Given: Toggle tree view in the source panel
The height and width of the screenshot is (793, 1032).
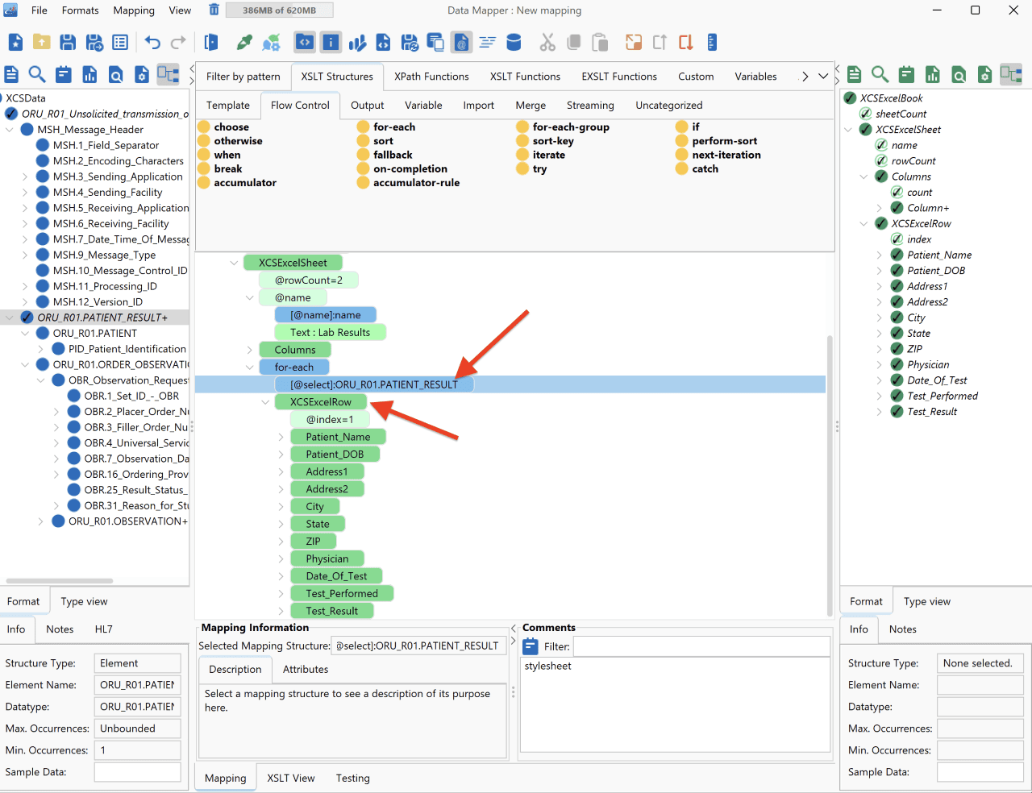Looking at the screenshot, I should click(x=168, y=75).
